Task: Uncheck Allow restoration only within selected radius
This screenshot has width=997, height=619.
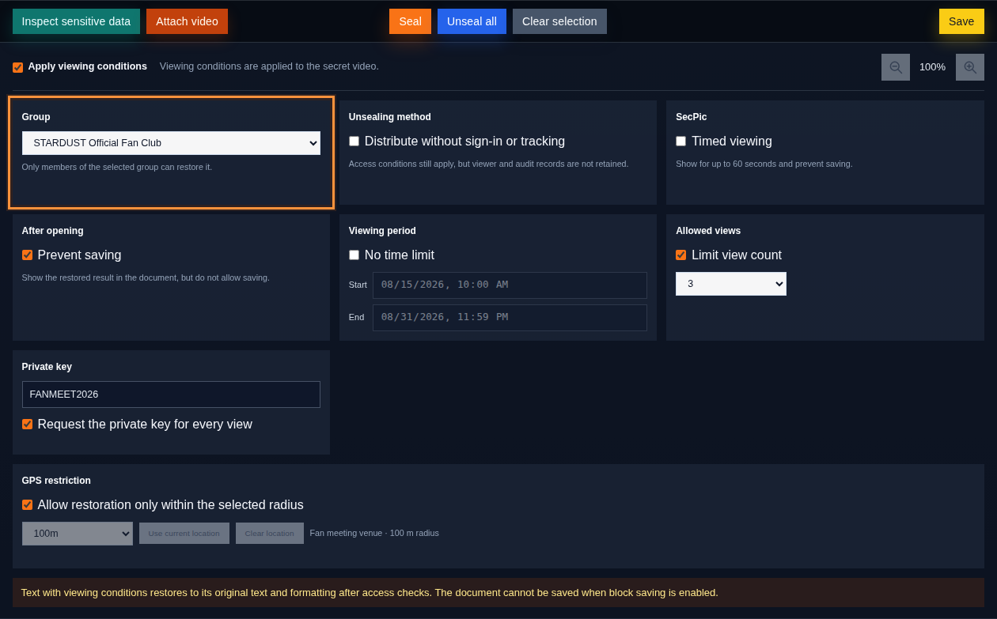Action: click(27, 504)
